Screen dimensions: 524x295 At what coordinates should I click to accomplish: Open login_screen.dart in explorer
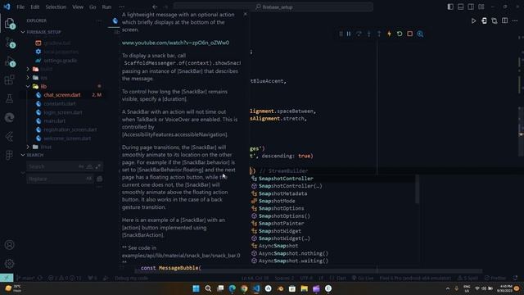62,112
